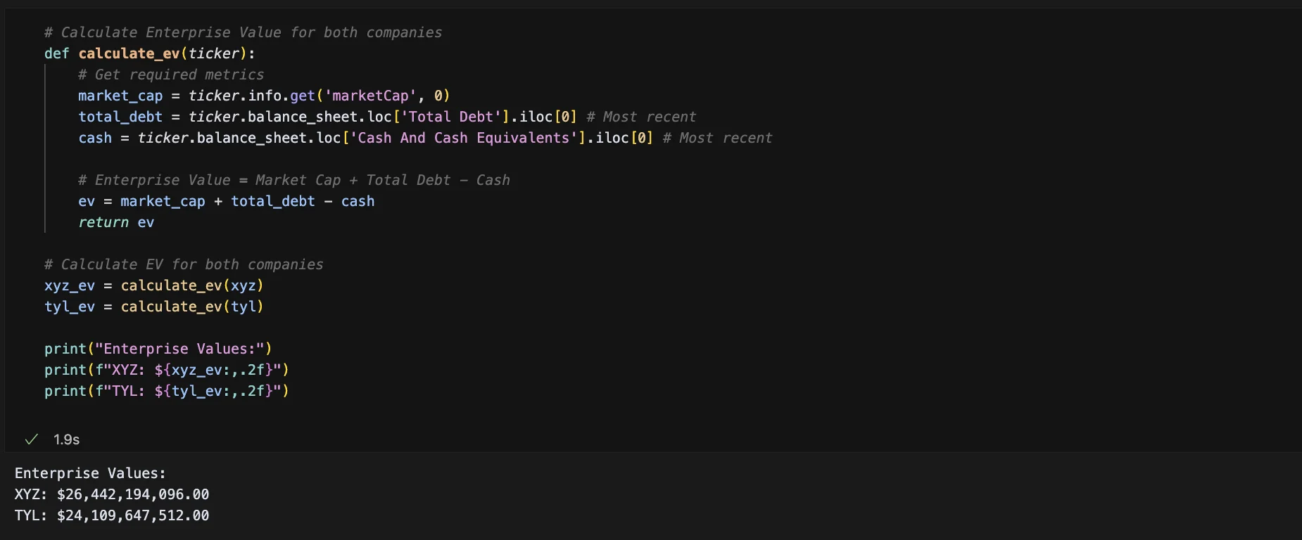The width and height of the screenshot is (1302, 540).
Task: Click the Enterprise Value formula comment line
Action: [x=293, y=180]
